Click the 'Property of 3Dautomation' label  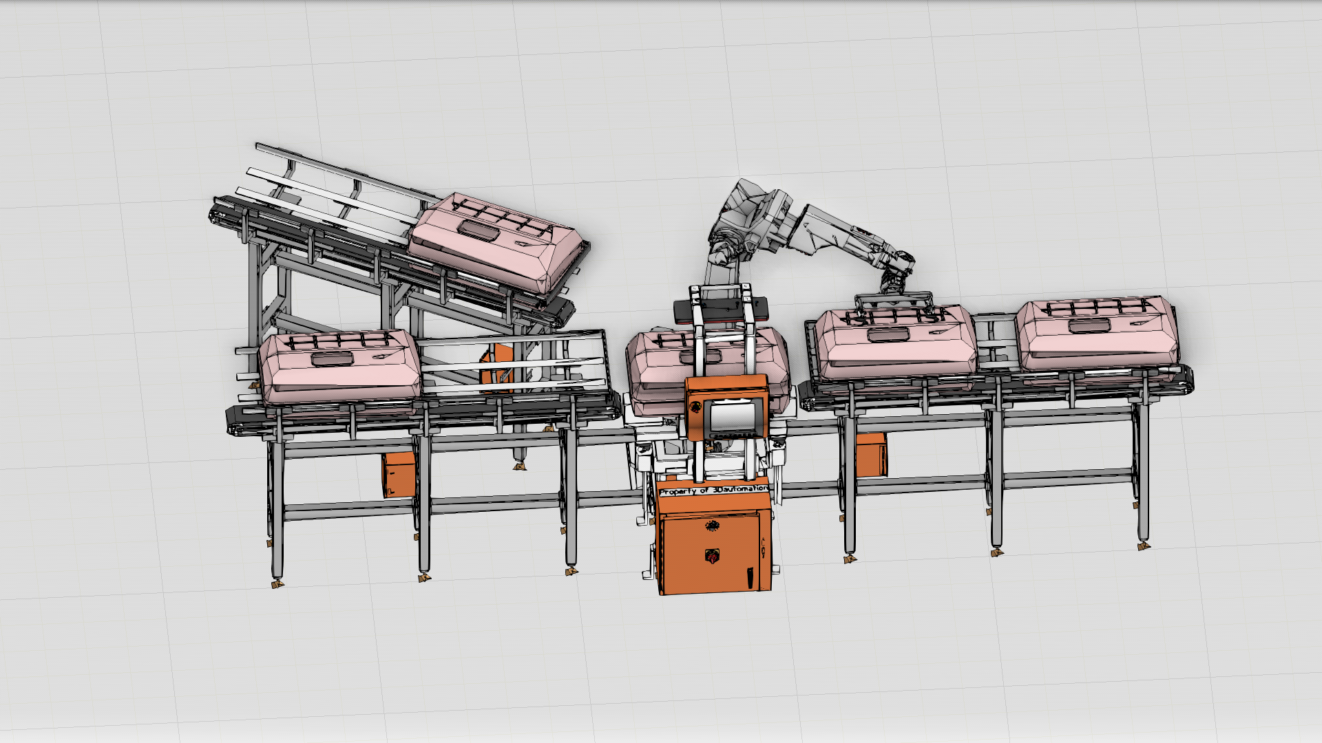[713, 490]
